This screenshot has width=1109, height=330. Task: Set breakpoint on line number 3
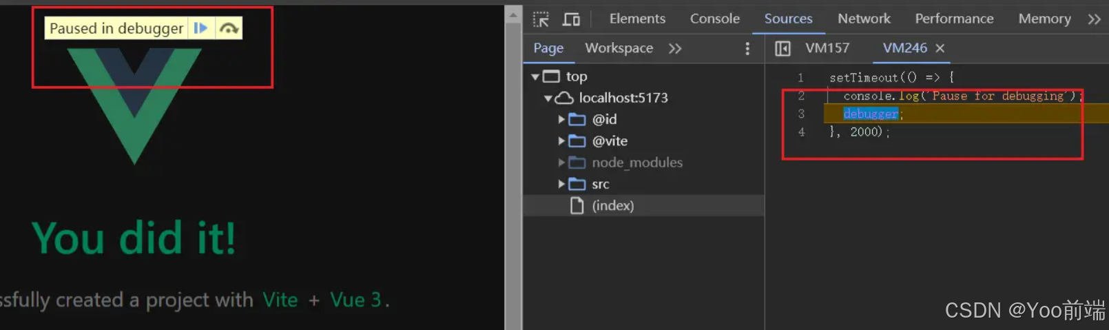pos(801,114)
